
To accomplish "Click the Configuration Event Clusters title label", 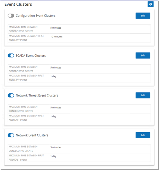I will pyautogui.click(x=36, y=16).
